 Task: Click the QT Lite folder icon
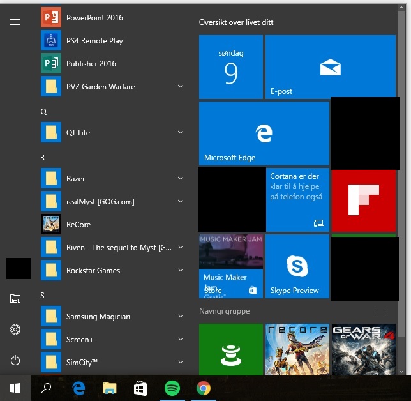tap(51, 132)
